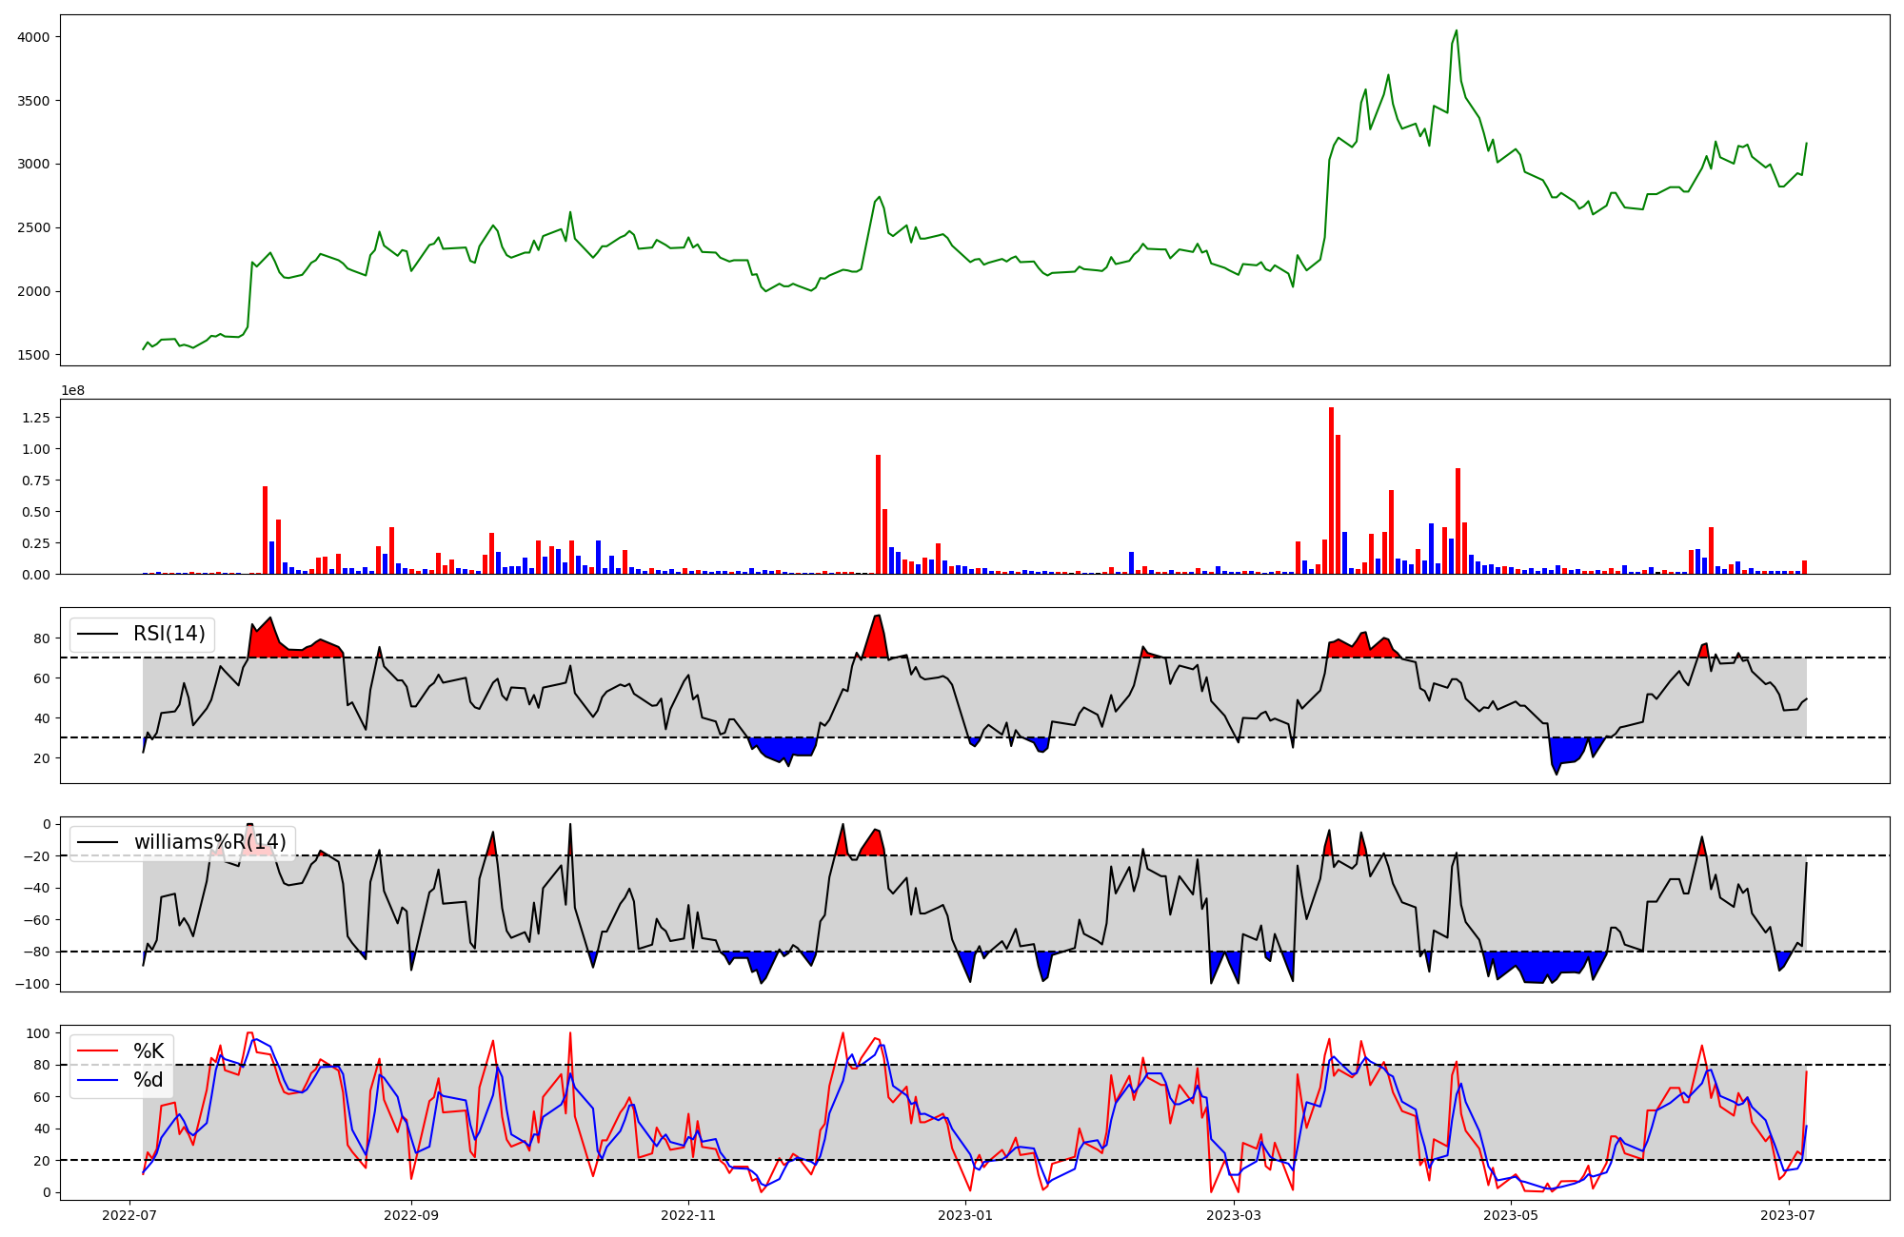Click the 2022-11 x-axis date label
The width and height of the screenshot is (1904, 1237).
(x=688, y=1215)
